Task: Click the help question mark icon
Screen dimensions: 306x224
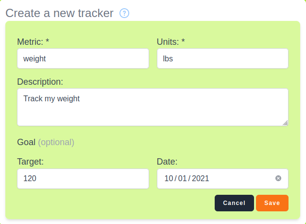Action: pyautogui.click(x=124, y=13)
